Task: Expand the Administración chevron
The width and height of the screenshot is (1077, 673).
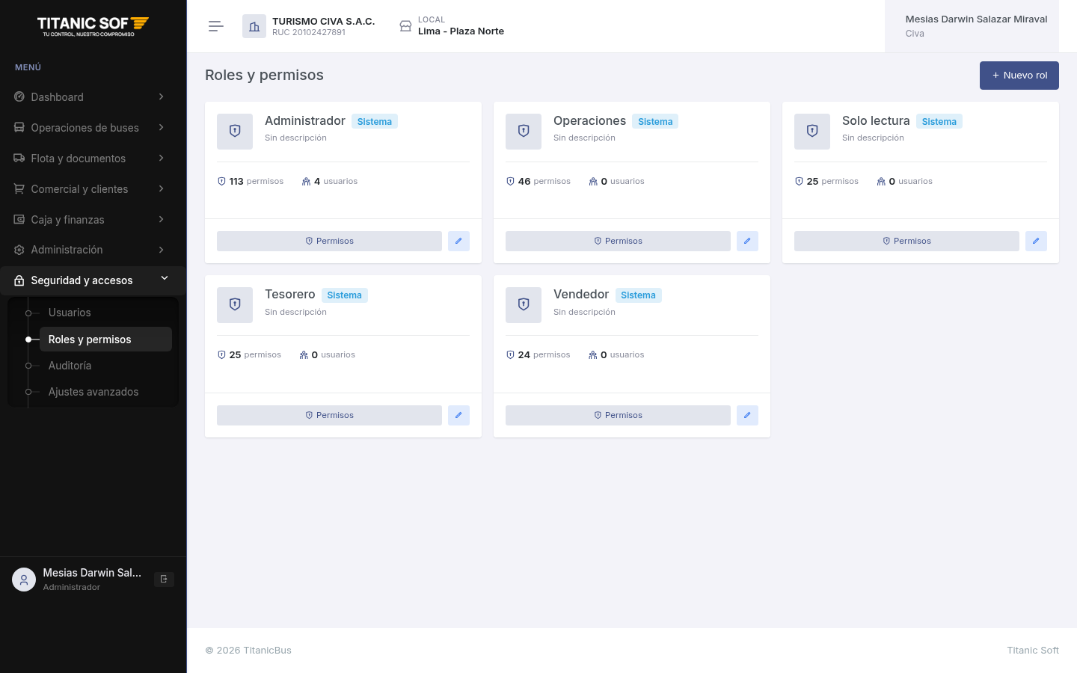Action: click(x=161, y=250)
